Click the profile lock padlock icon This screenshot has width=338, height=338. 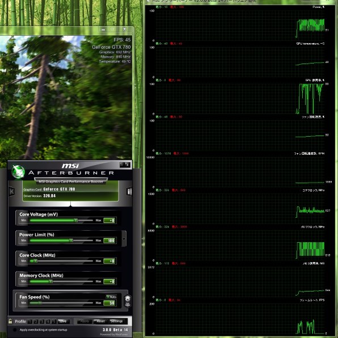click(10, 321)
